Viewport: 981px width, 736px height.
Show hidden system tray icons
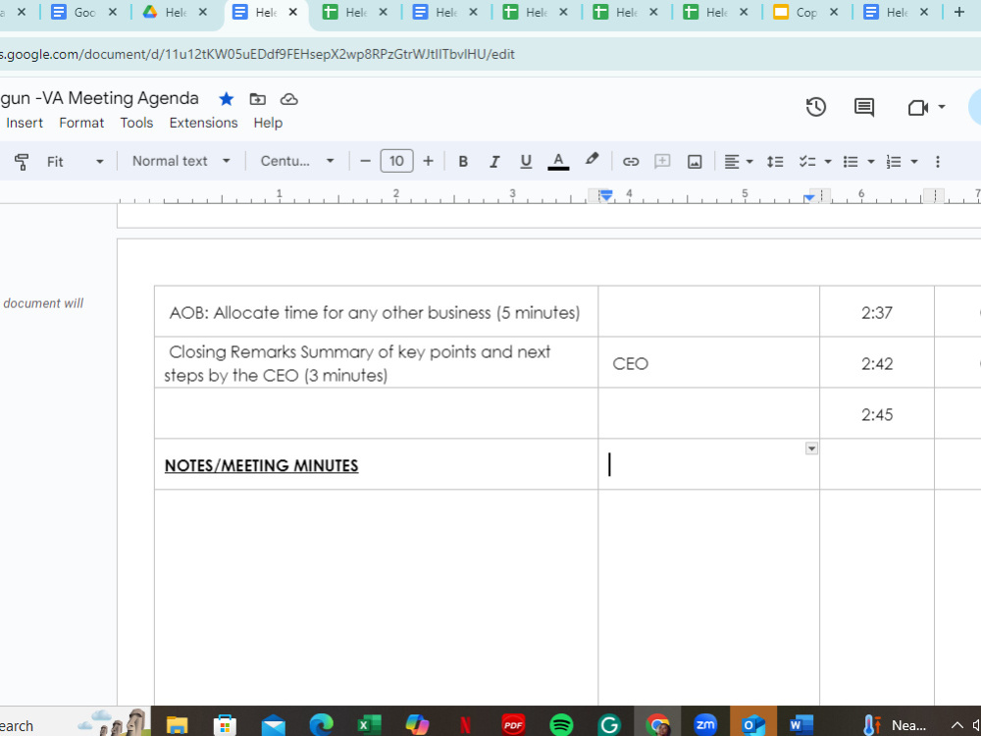956,725
